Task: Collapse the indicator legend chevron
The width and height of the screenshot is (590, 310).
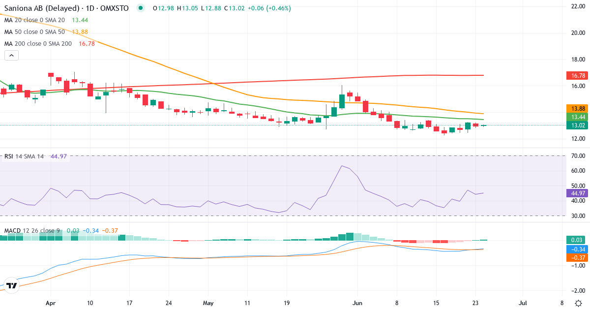Action: point(11,56)
